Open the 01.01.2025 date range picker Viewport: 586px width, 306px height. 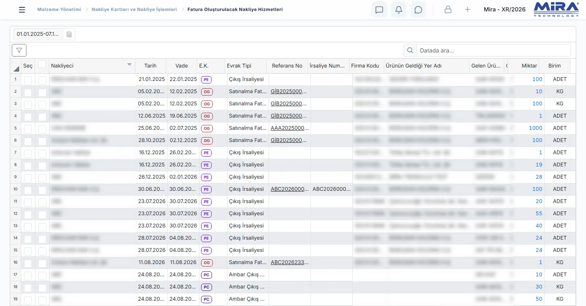[44, 34]
